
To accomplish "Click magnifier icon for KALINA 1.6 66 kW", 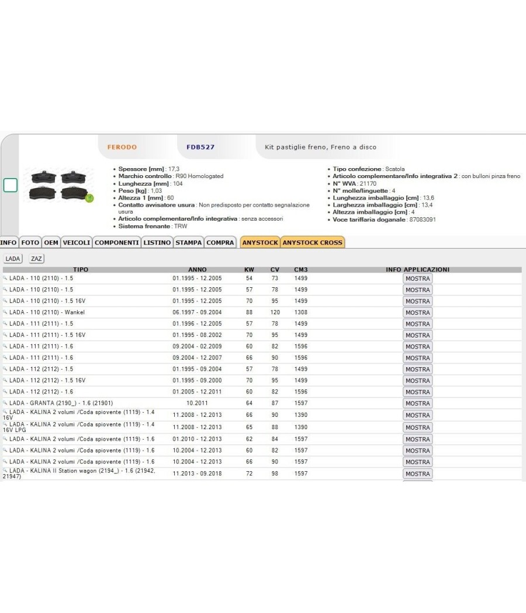I will point(5,462).
